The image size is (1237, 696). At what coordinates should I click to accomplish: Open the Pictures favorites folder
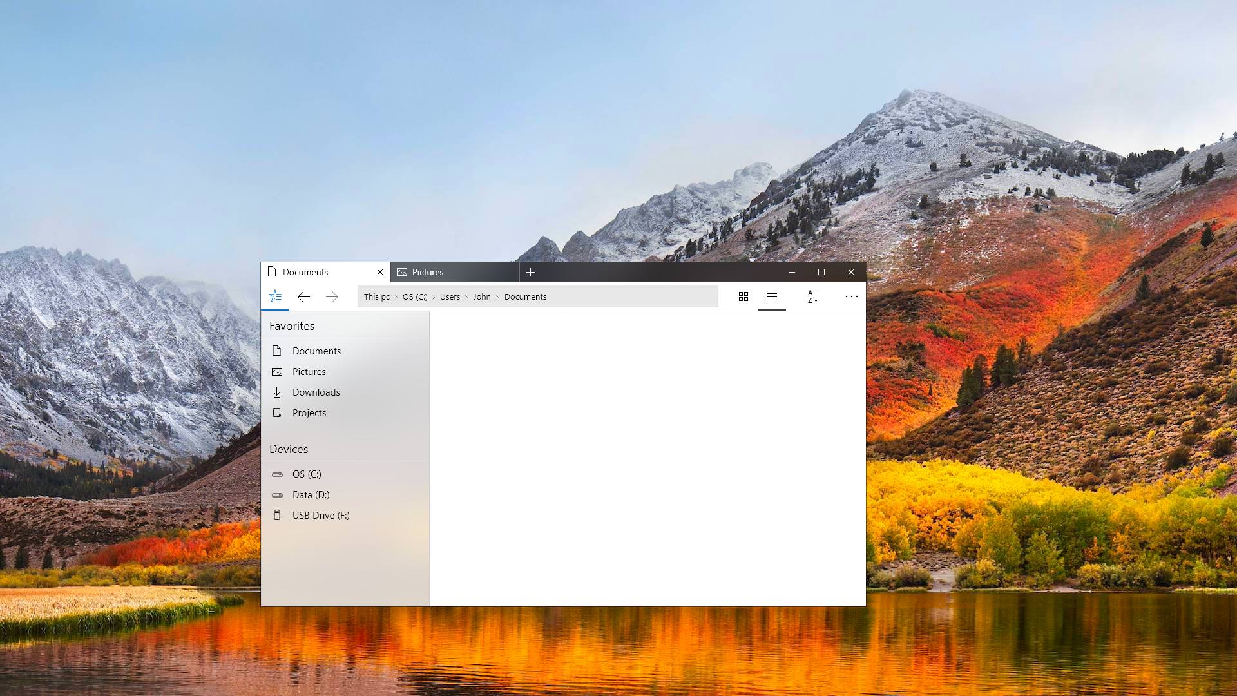coord(309,371)
